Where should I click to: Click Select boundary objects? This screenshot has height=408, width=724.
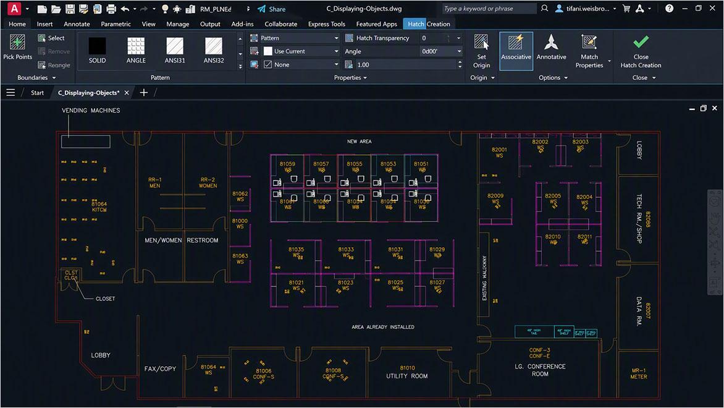[x=51, y=38]
